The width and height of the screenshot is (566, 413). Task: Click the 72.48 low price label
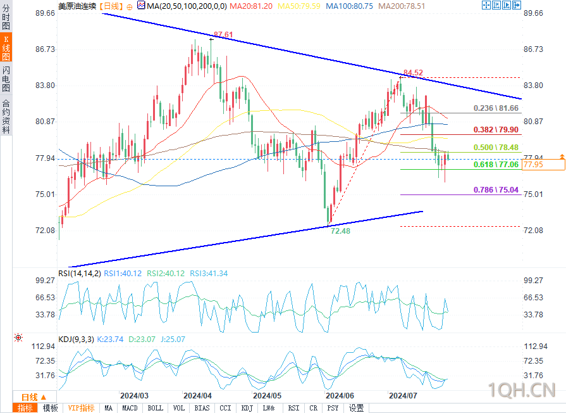[340, 231]
